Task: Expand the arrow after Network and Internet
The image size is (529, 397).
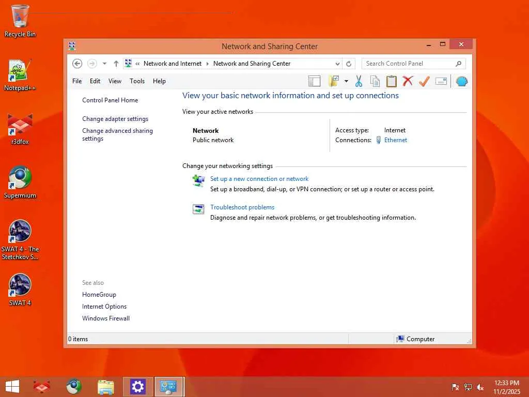Action: 208,64
